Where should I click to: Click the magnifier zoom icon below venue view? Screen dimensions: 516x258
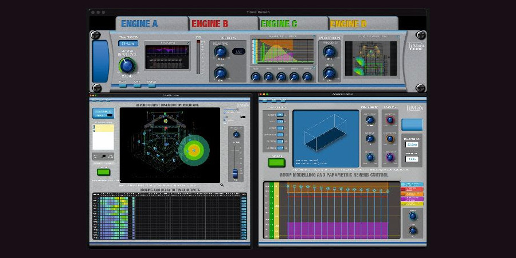point(222,185)
